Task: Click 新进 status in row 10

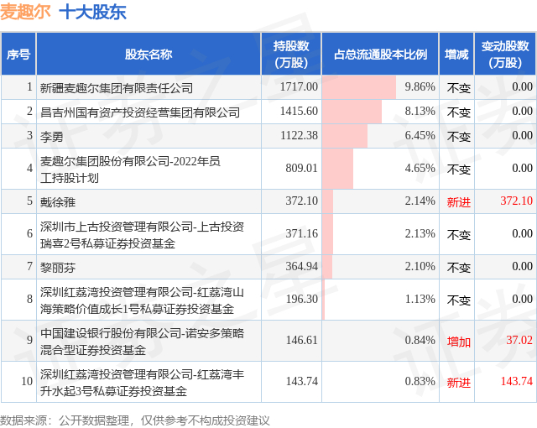Action: pos(459,383)
